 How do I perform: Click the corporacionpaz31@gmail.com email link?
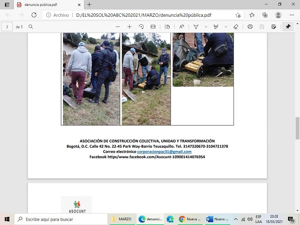click(x=164, y=152)
